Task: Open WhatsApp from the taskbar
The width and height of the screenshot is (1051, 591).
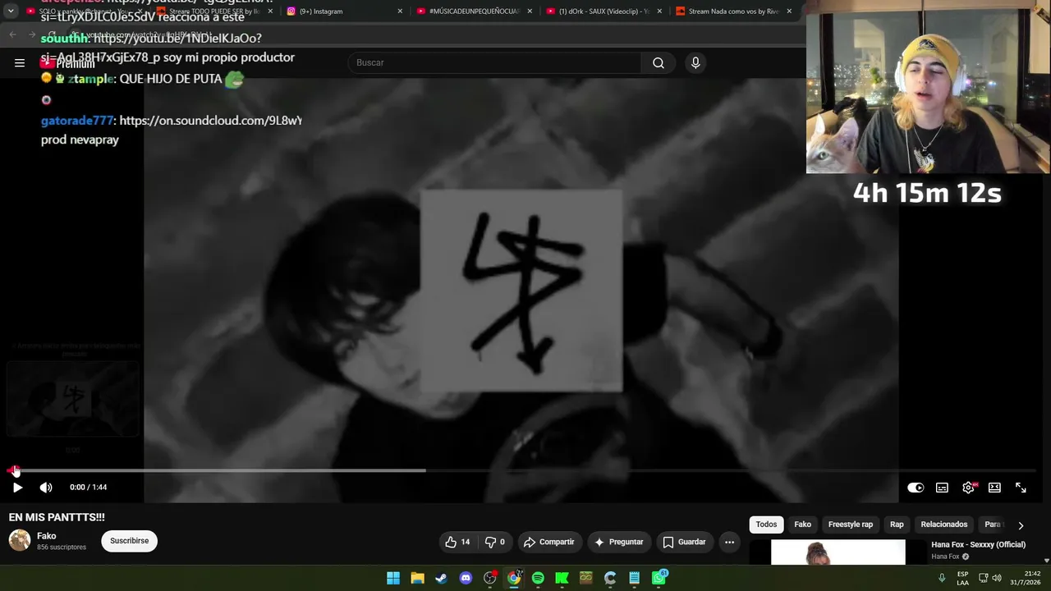Action: click(x=659, y=578)
